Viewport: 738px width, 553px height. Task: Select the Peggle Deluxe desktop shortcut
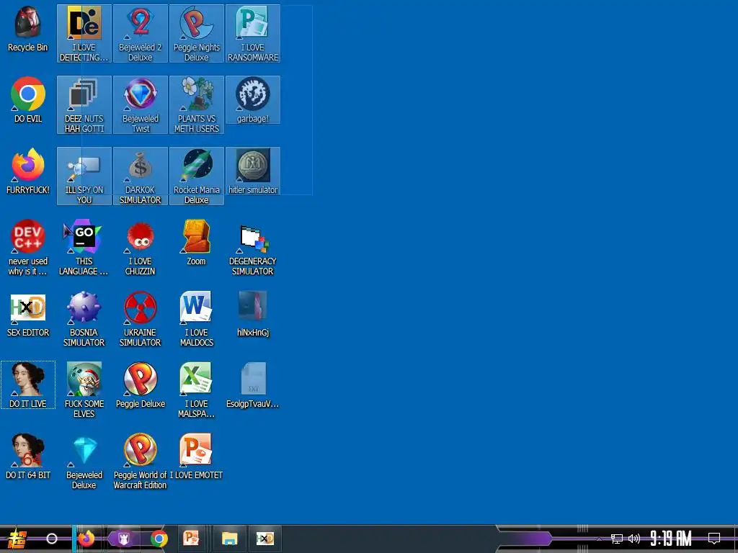point(141,385)
